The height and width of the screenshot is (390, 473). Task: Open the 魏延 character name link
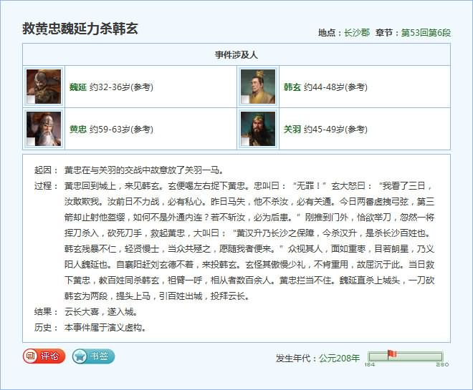(77, 87)
